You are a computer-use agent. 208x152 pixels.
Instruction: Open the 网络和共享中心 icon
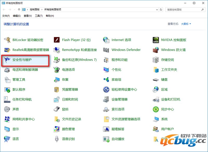[x=7, y=119]
